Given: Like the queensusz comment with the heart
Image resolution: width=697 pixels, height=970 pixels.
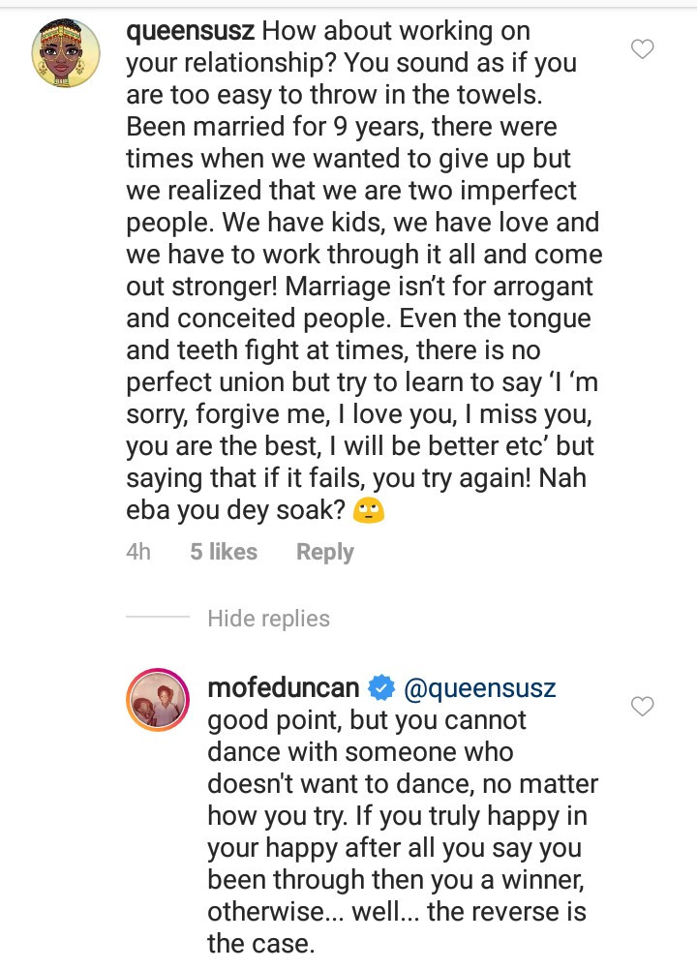Looking at the screenshot, I should [643, 48].
